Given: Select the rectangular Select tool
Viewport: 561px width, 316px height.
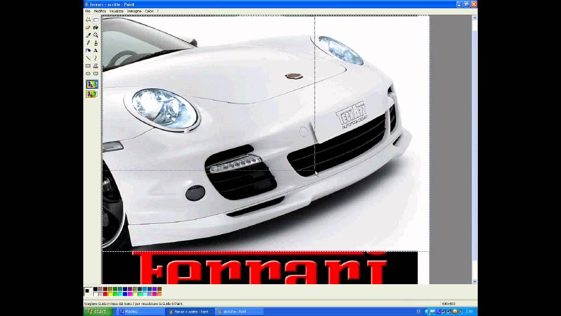Looking at the screenshot, I should click(96, 20).
